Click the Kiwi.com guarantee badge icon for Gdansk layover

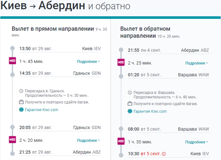coord(21,110)
